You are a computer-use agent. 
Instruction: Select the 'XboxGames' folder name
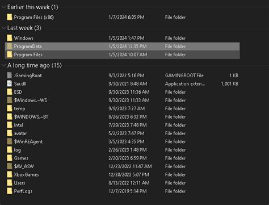point(27,174)
